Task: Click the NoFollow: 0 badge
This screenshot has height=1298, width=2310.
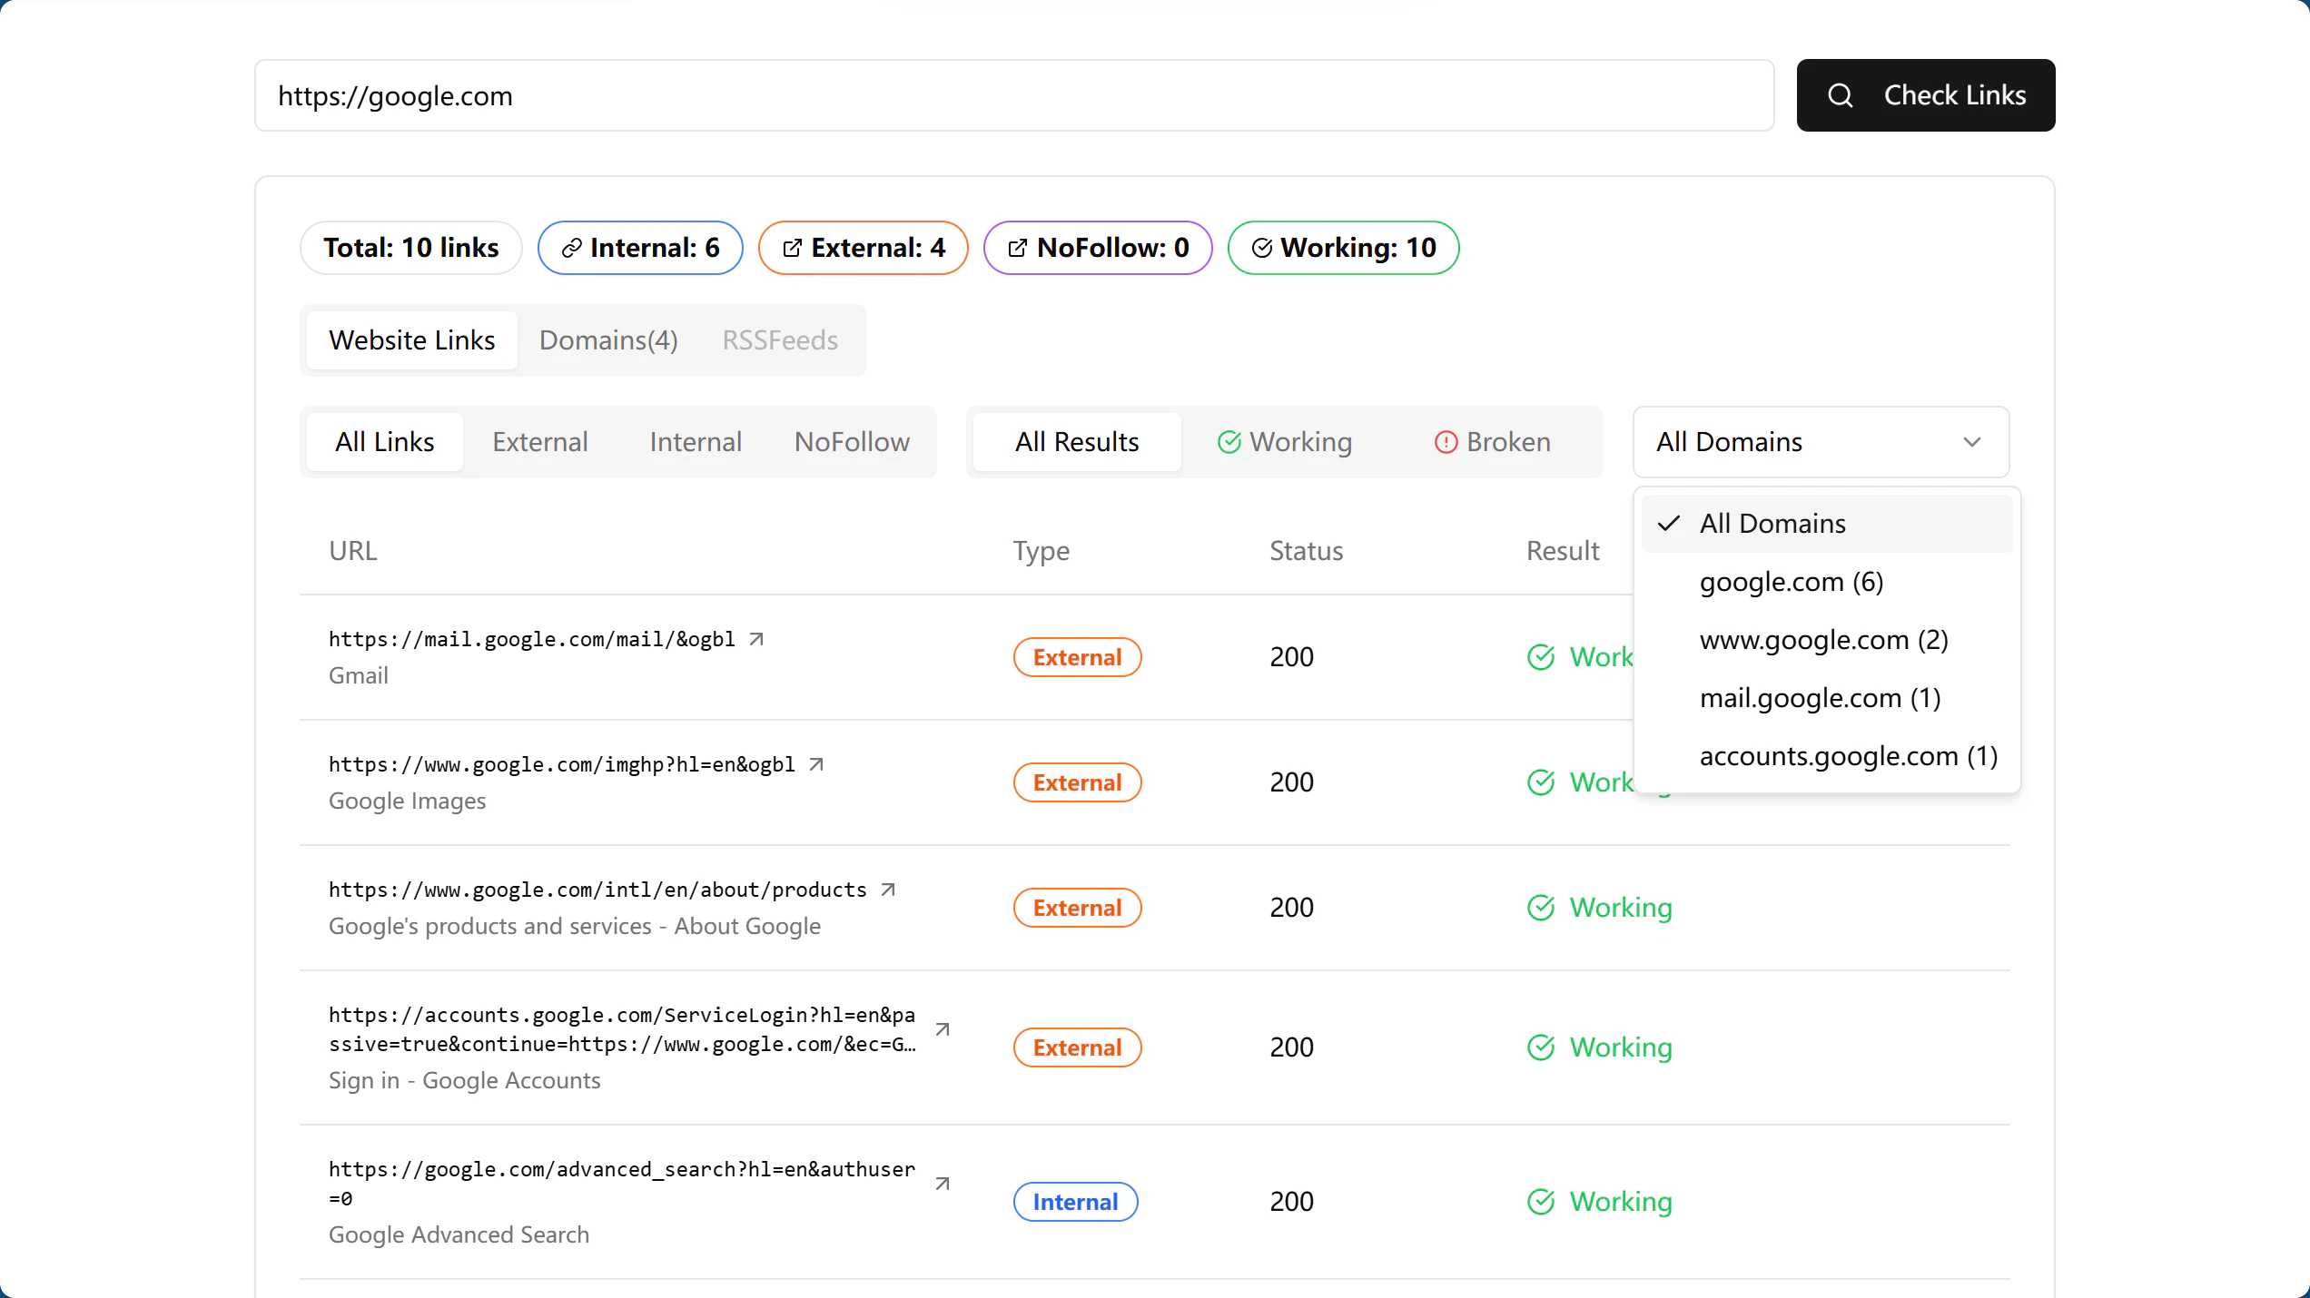Action: click(x=1098, y=248)
